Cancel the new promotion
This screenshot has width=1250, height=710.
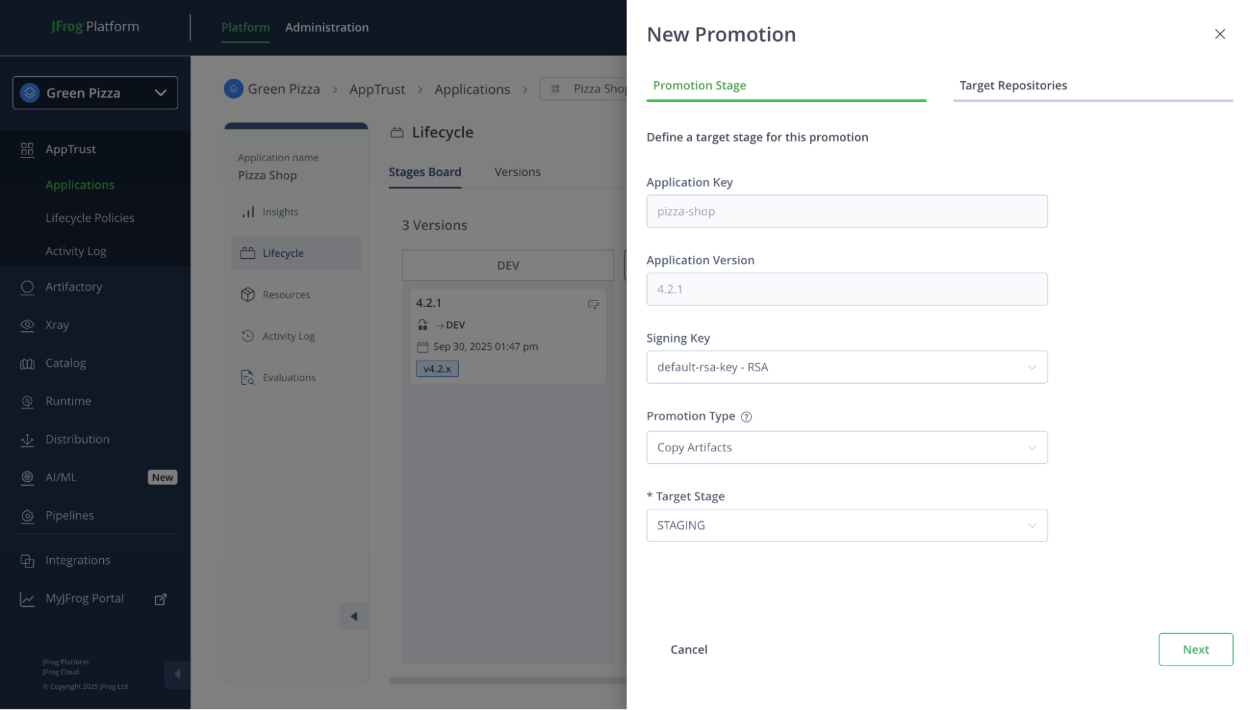pyautogui.click(x=688, y=649)
